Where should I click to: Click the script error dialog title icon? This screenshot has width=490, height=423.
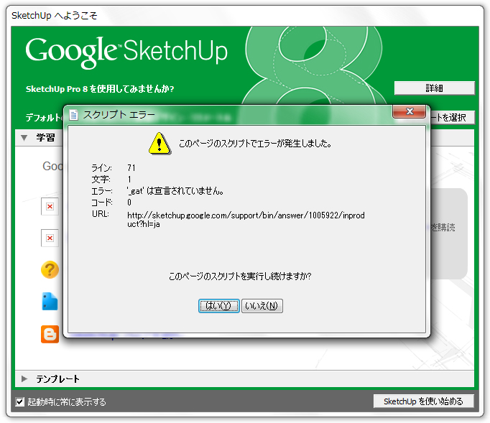(74, 115)
